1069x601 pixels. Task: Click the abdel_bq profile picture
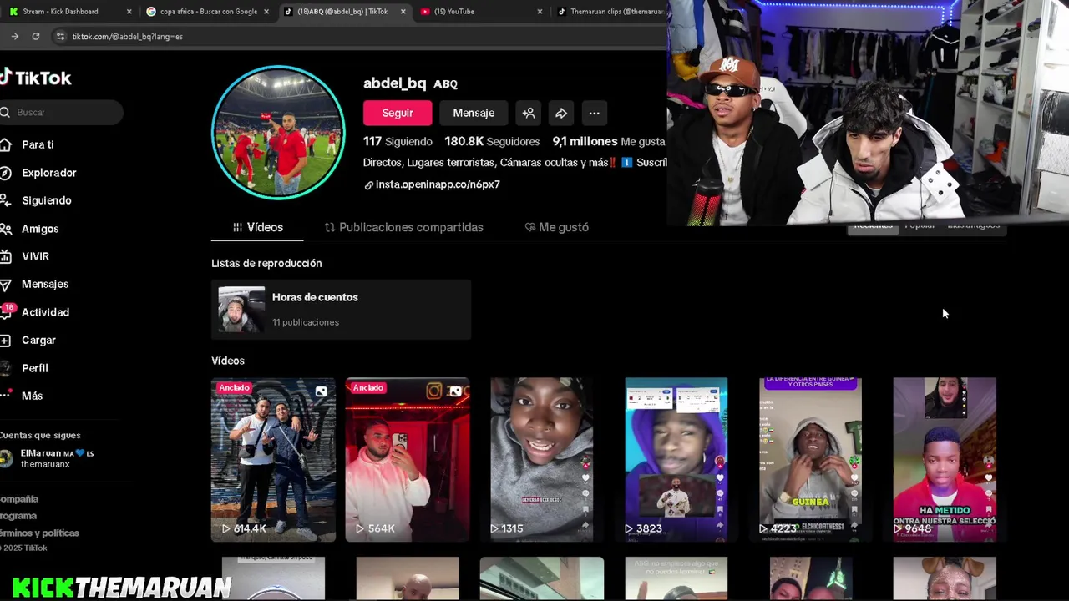point(278,132)
